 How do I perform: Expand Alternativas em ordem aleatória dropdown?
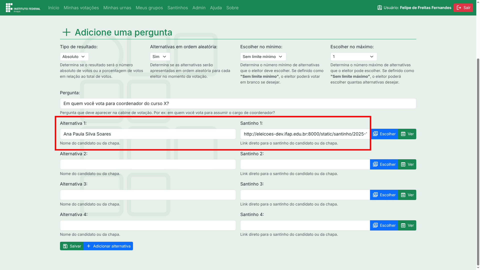tap(160, 57)
